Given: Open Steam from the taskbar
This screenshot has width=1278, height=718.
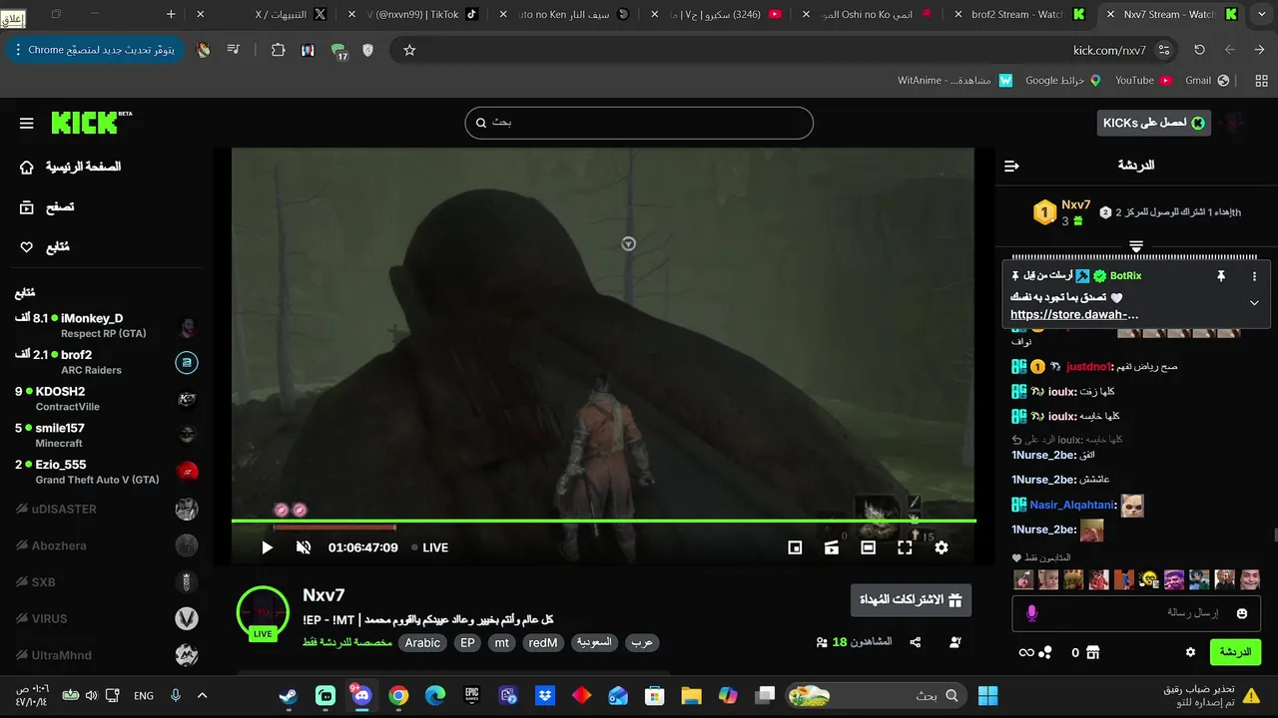Looking at the screenshot, I should point(289,695).
